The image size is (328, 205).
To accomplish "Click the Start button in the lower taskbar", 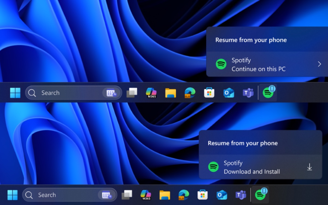I will pyautogui.click(x=12, y=195).
